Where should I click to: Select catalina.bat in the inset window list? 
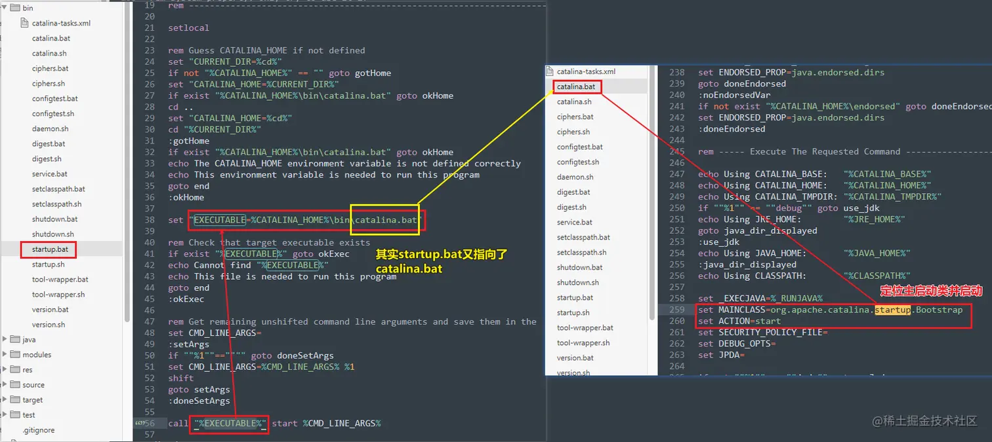576,86
